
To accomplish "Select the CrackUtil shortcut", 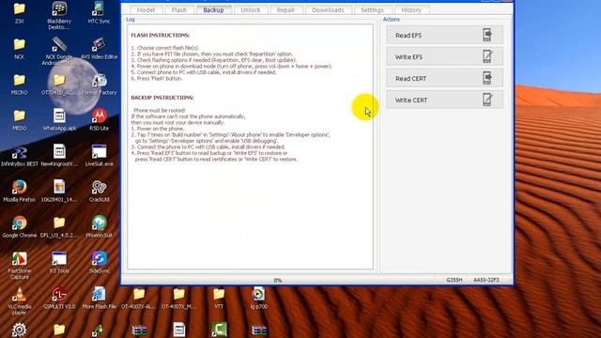I will [x=99, y=192].
